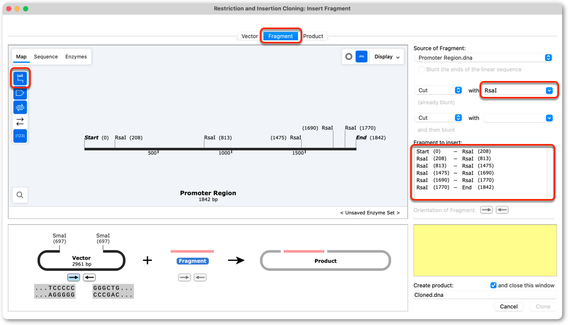This screenshot has height=325, width=568.
Task: Toggle the show enzymes icon in sidebar
Action: coord(20,78)
